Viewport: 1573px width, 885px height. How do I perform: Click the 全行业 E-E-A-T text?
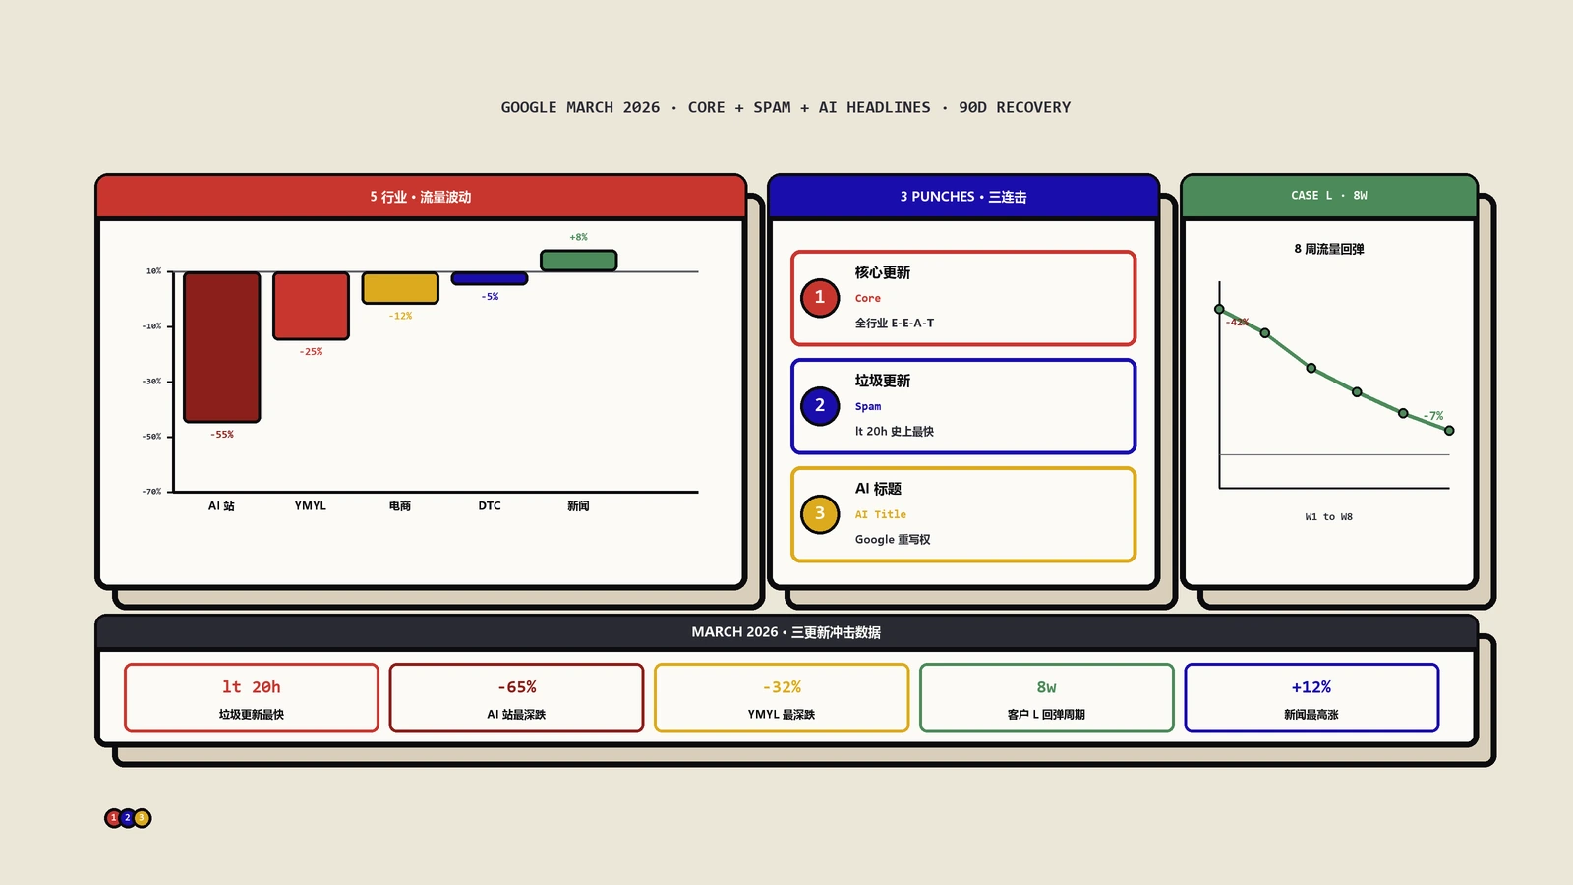[x=895, y=324]
